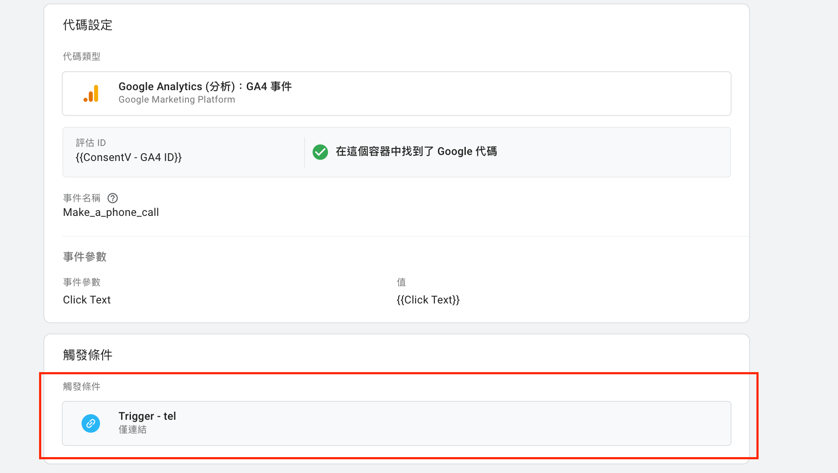This screenshot has height=473, width=838.
Task: Click the 在這個容器中找到了 Google 代碼 message
Action: (x=416, y=152)
